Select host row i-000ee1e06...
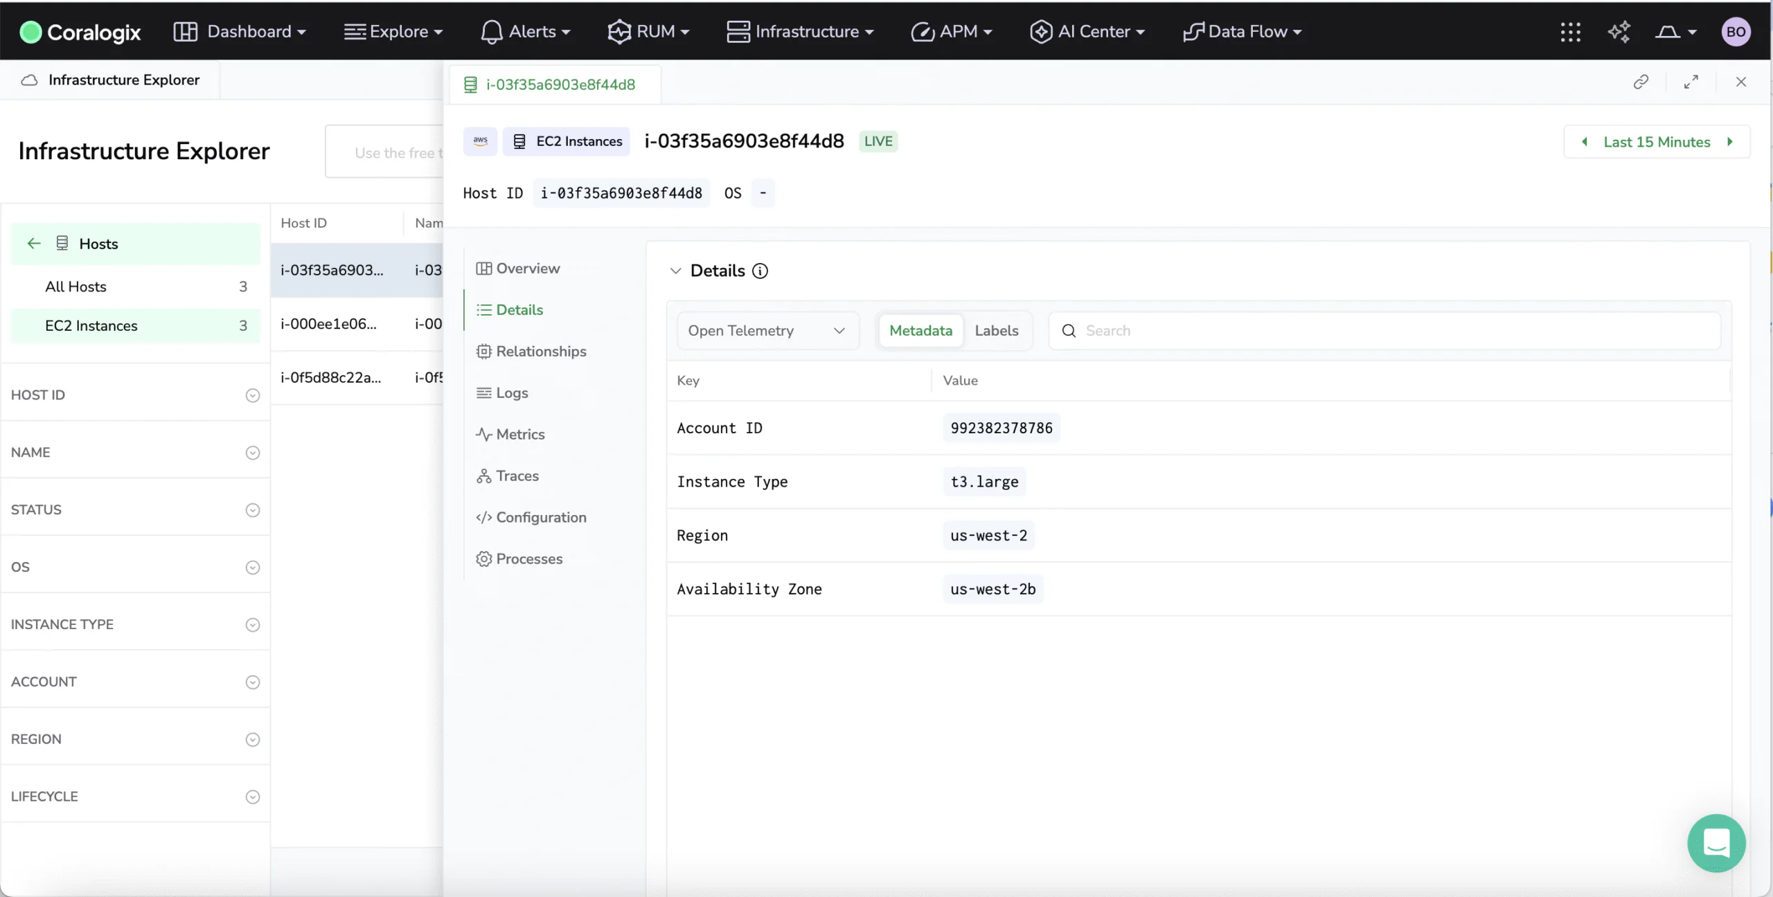Viewport: 1773px width, 897px height. 357,324
